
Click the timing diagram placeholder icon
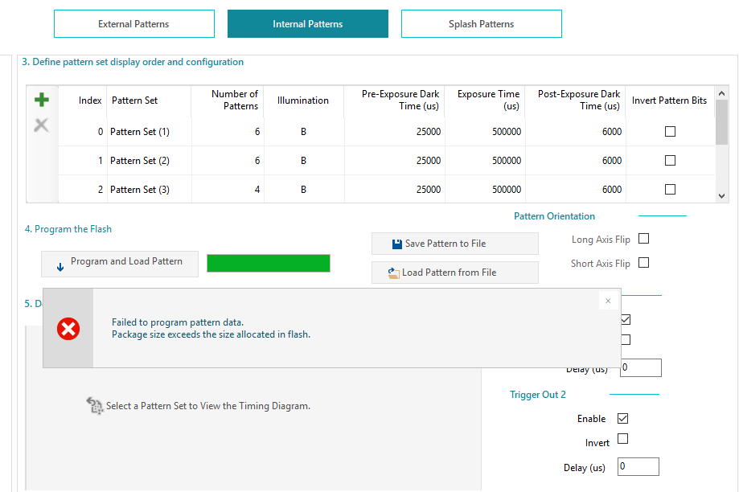tap(95, 406)
